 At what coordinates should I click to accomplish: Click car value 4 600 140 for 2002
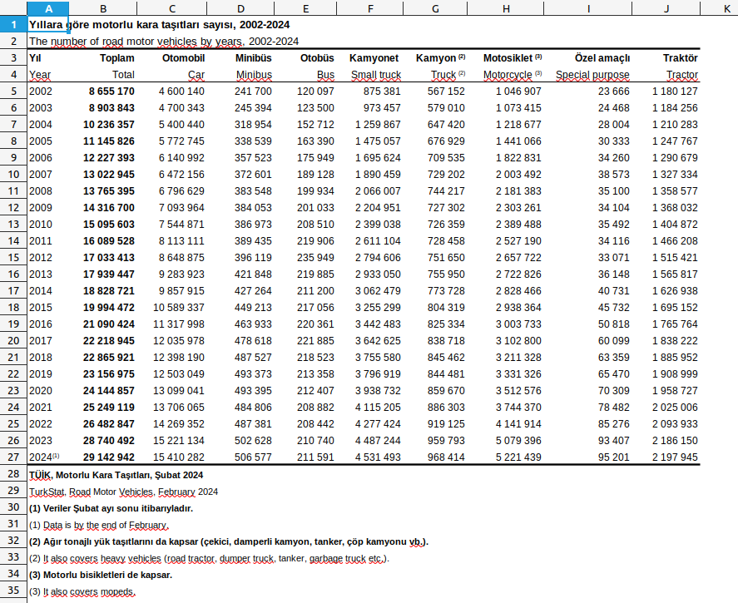181,91
